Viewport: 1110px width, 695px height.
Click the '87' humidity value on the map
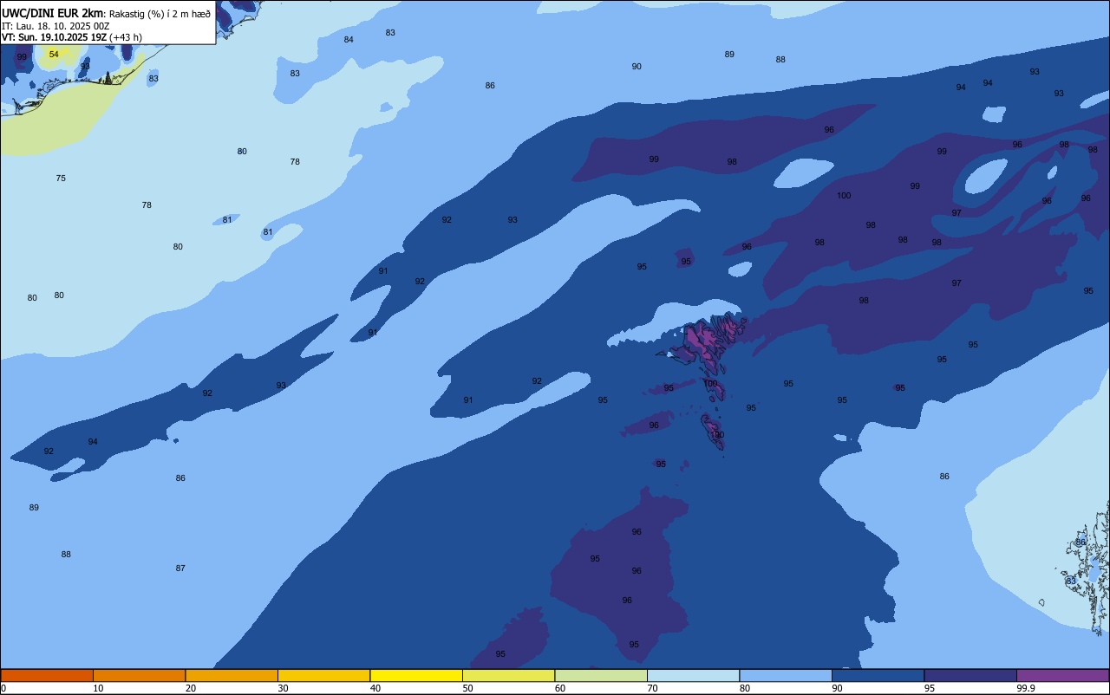point(180,568)
